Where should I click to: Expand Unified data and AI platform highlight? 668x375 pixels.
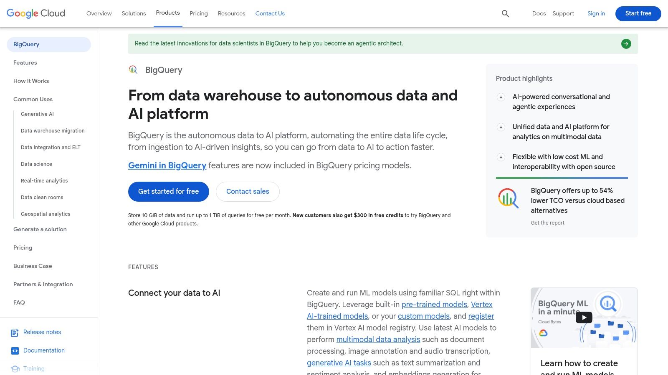pos(501,127)
